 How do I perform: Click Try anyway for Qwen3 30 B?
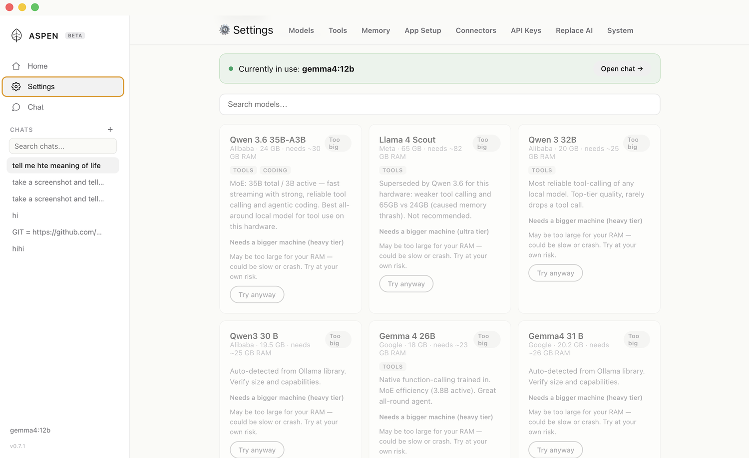(257, 450)
